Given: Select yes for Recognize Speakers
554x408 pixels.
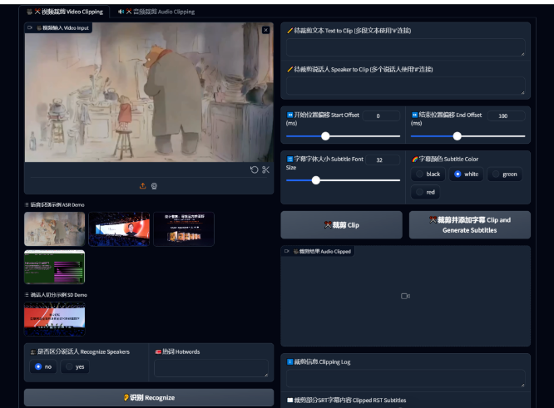Looking at the screenshot, I should (75, 366).
